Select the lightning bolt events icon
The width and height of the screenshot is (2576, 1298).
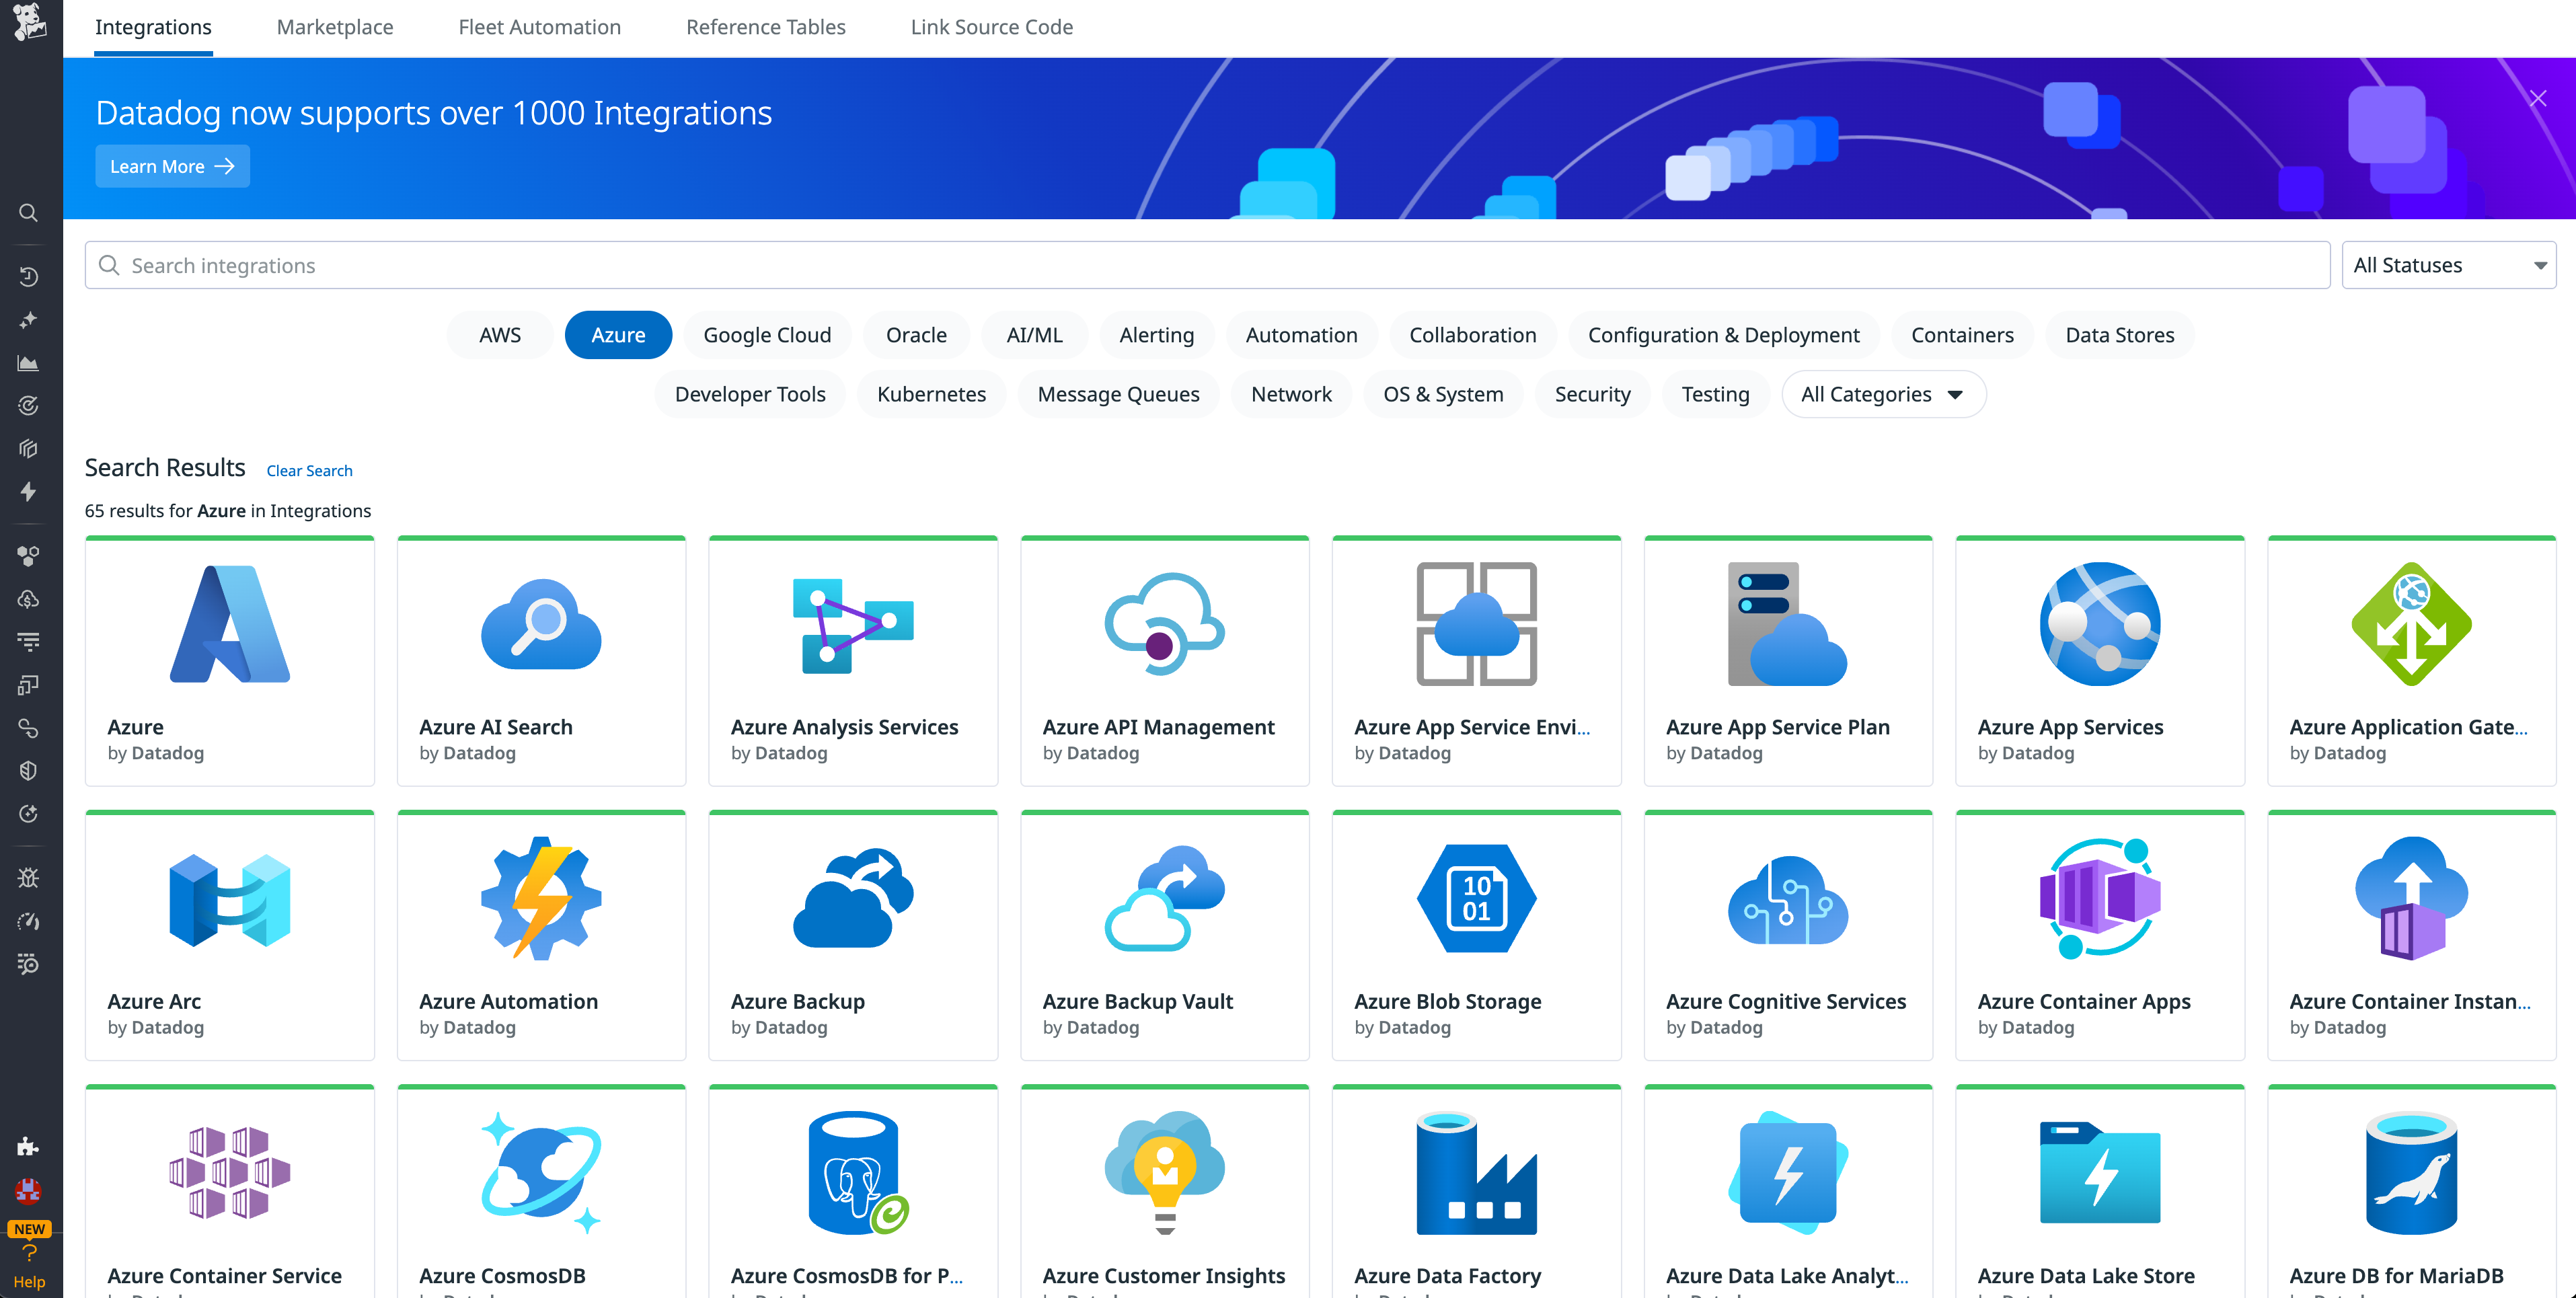29,492
